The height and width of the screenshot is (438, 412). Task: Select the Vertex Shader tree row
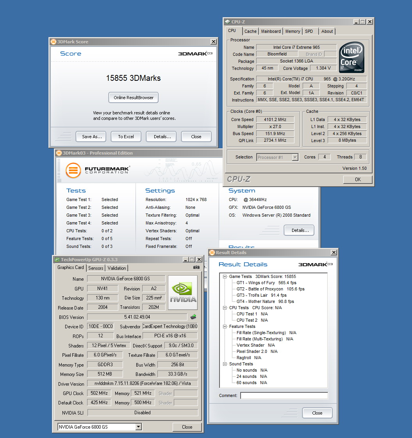[x=255, y=345]
